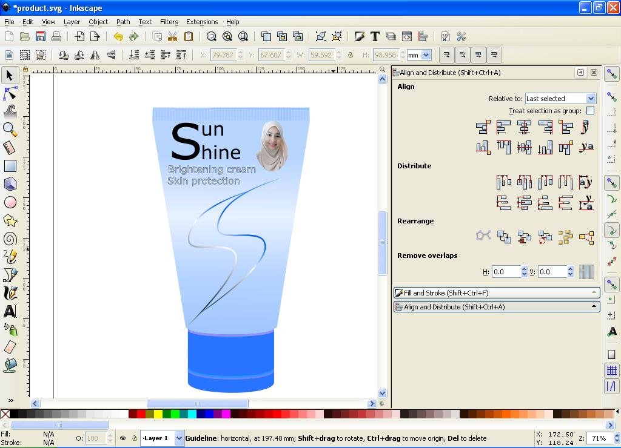
Task: Choose the Ellipse tool
Action: coord(10,202)
